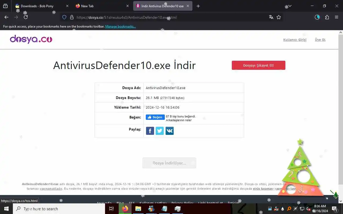The width and height of the screenshot is (343, 214).
Task: Open the notification center icon
Action: (x=335, y=209)
